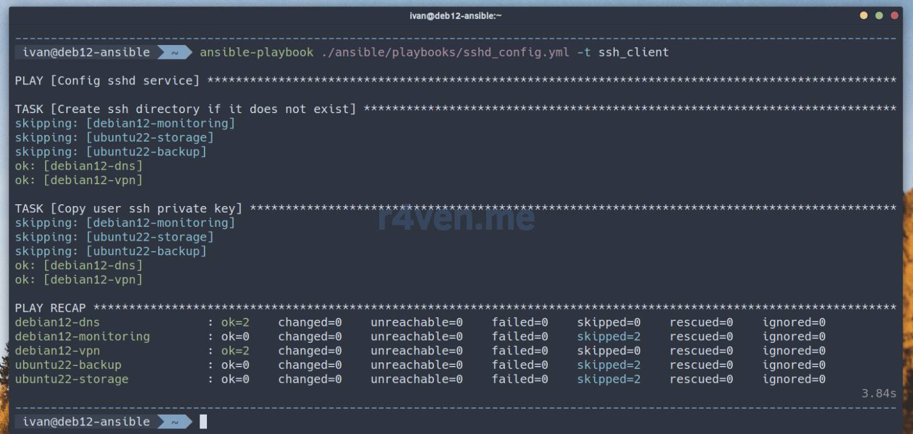Image resolution: width=913 pixels, height=434 pixels.
Task: Click the green maximize window button
Action: (879, 16)
